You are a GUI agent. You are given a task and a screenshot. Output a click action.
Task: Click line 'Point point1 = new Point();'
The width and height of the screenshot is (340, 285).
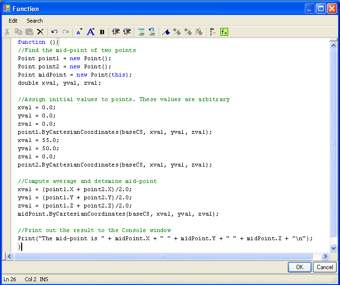(x=65, y=58)
